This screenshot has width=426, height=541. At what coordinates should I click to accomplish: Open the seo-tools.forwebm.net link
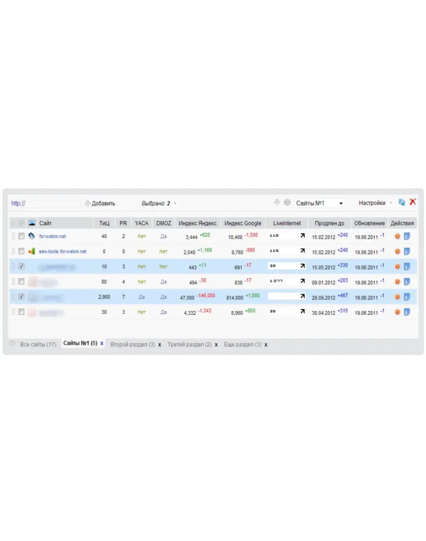tap(63, 252)
